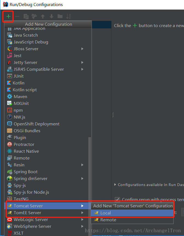Expand the Spring dmServer submenu arrow
This screenshot has width=184, height=236.
point(82,179)
